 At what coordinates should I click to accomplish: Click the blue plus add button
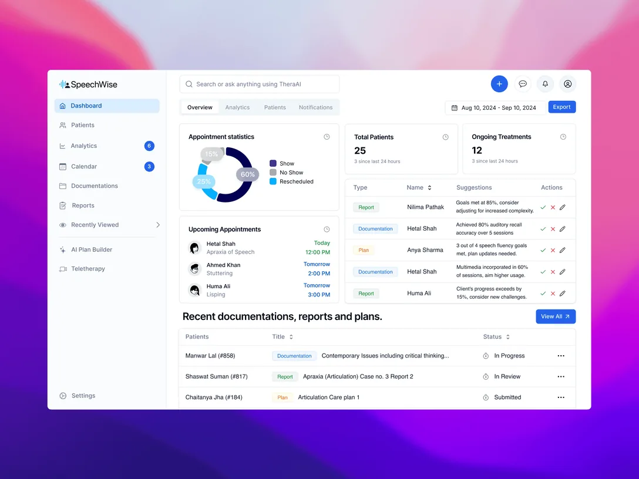coord(499,84)
